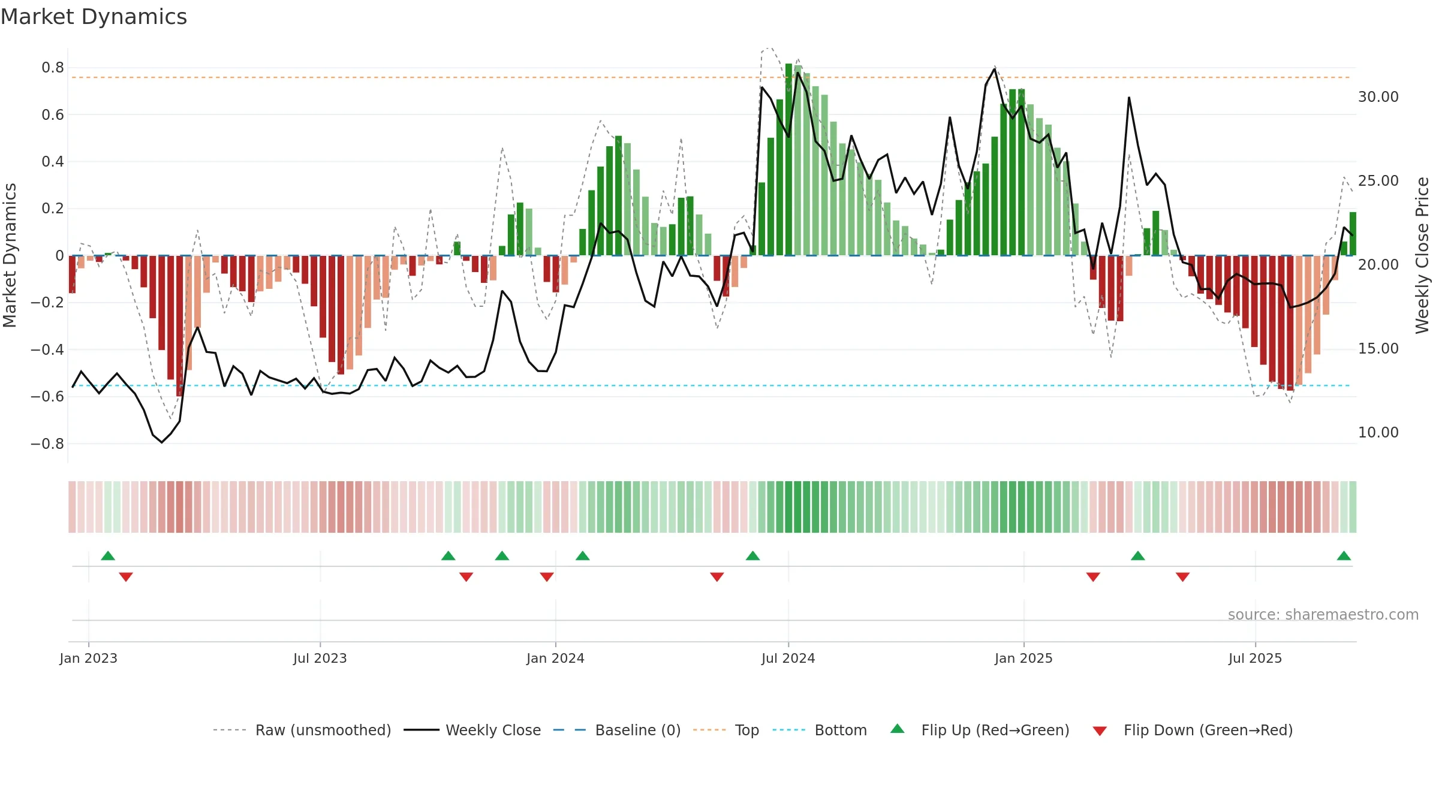Viewport: 1439px width, 809px height.
Task: Toggle the Baseline (0) legend entry
Action: pos(617,730)
